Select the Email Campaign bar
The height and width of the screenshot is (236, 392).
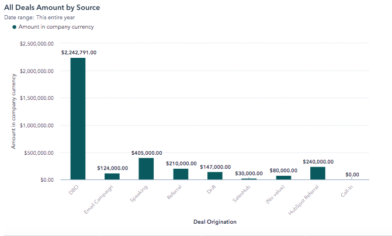(x=112, y=176)
